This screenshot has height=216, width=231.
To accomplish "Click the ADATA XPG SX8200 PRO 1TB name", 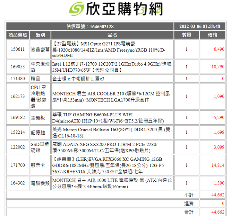I will tap(105, 147).
